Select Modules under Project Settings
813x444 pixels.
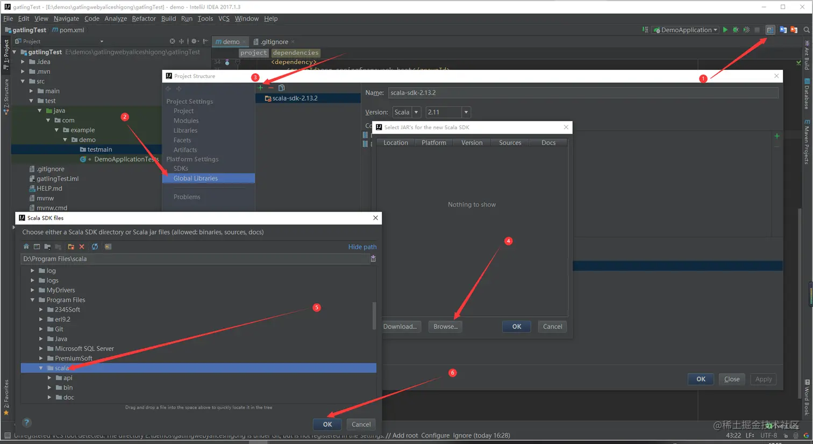click(186, 121)
